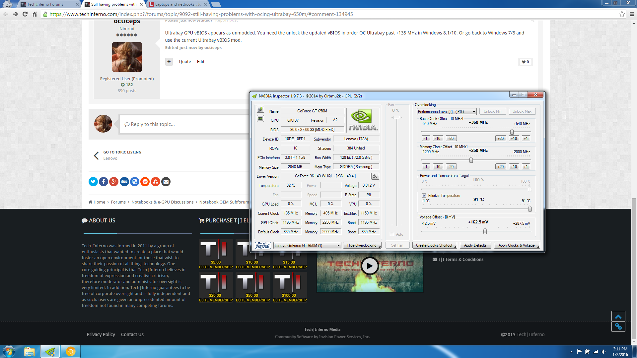Open Home in the breadcrumb
Screen dimensions: 637x358
97,202
